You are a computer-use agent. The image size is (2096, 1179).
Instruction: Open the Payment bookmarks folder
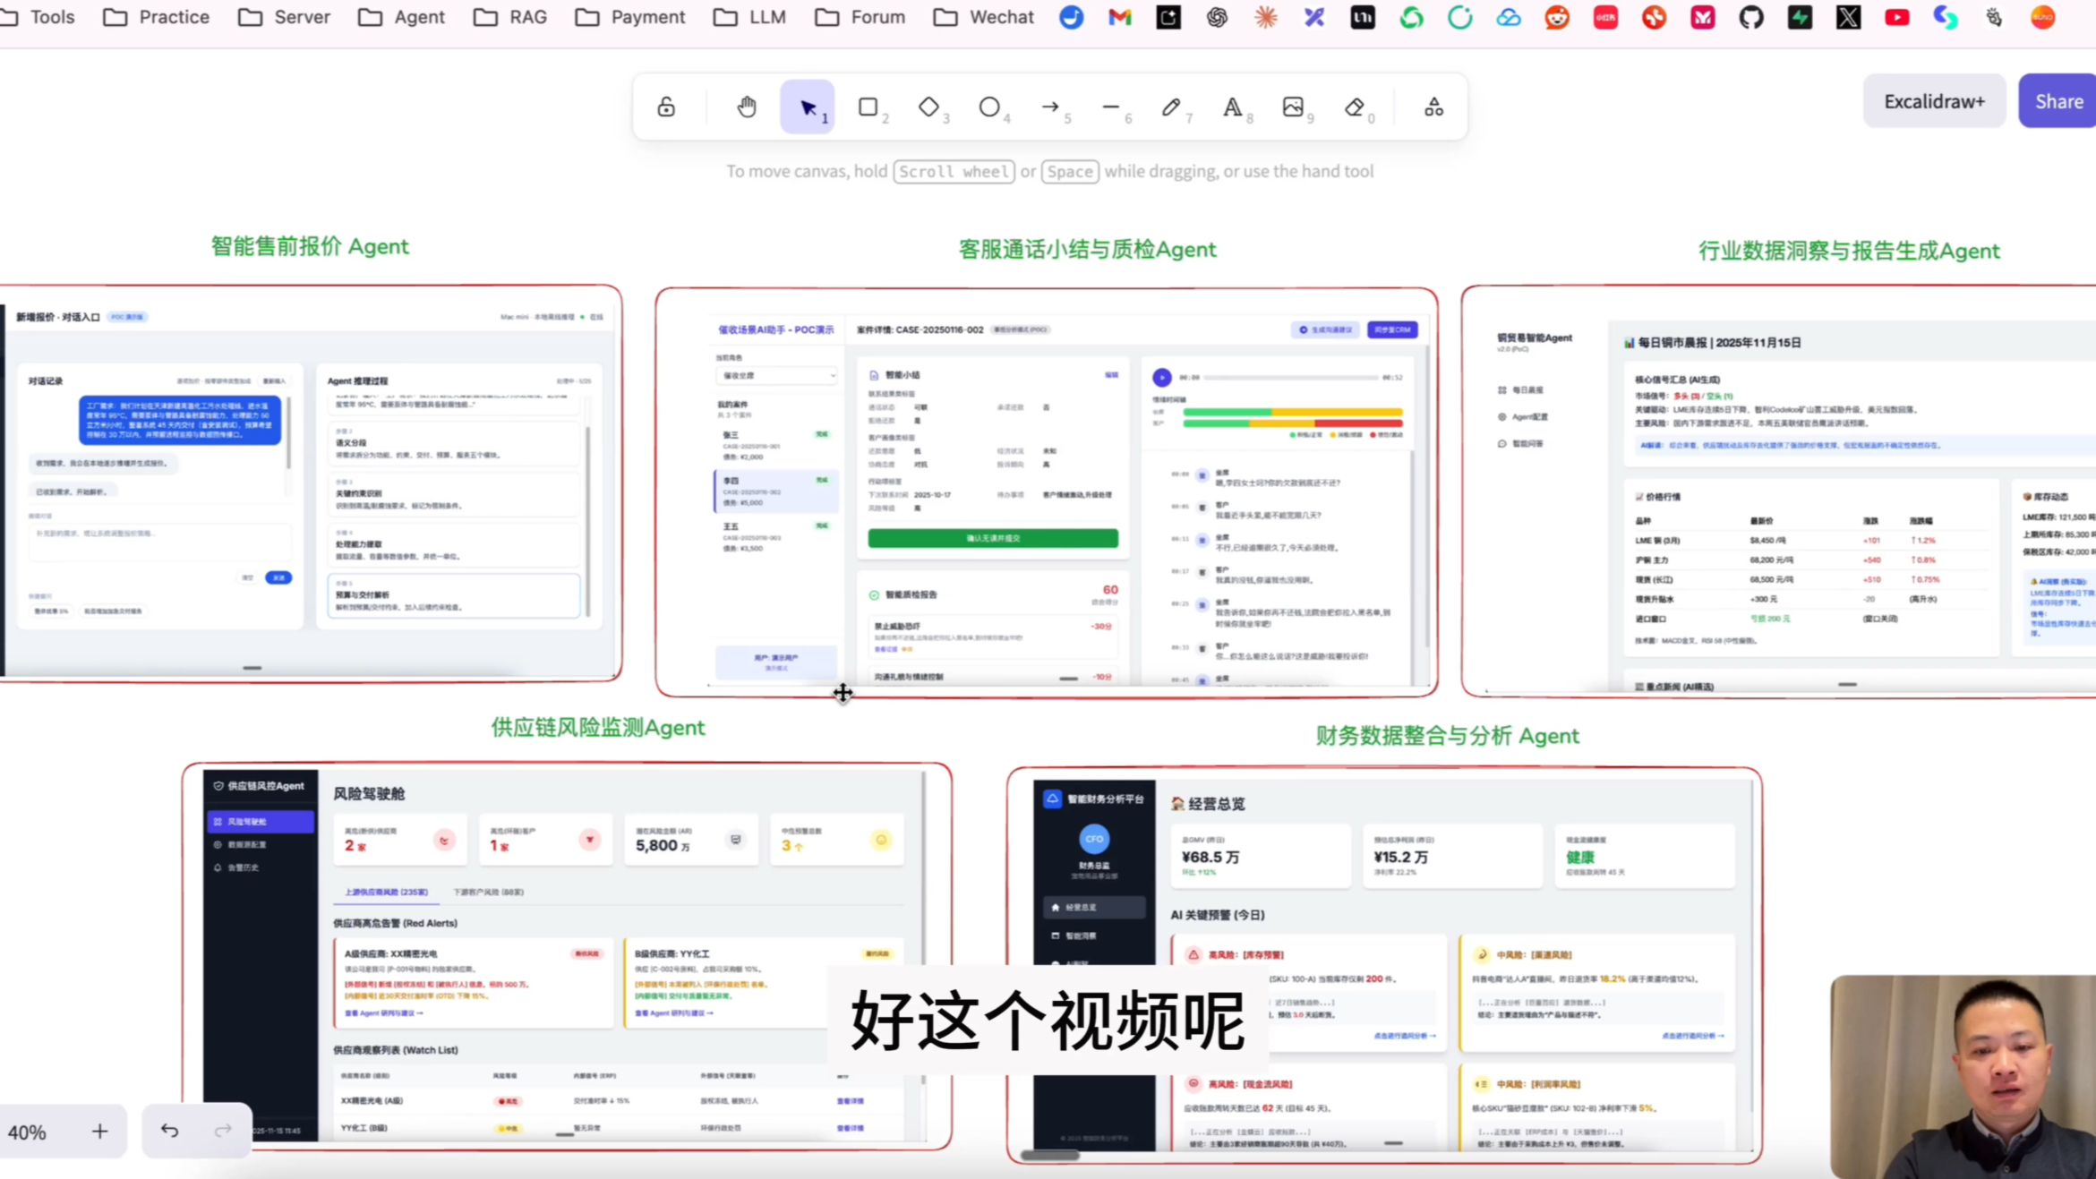coord(630,17)
